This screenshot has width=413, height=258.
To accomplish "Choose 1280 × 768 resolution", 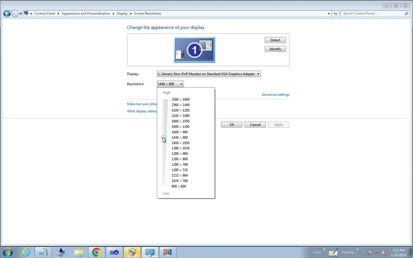I will (180, 165).
